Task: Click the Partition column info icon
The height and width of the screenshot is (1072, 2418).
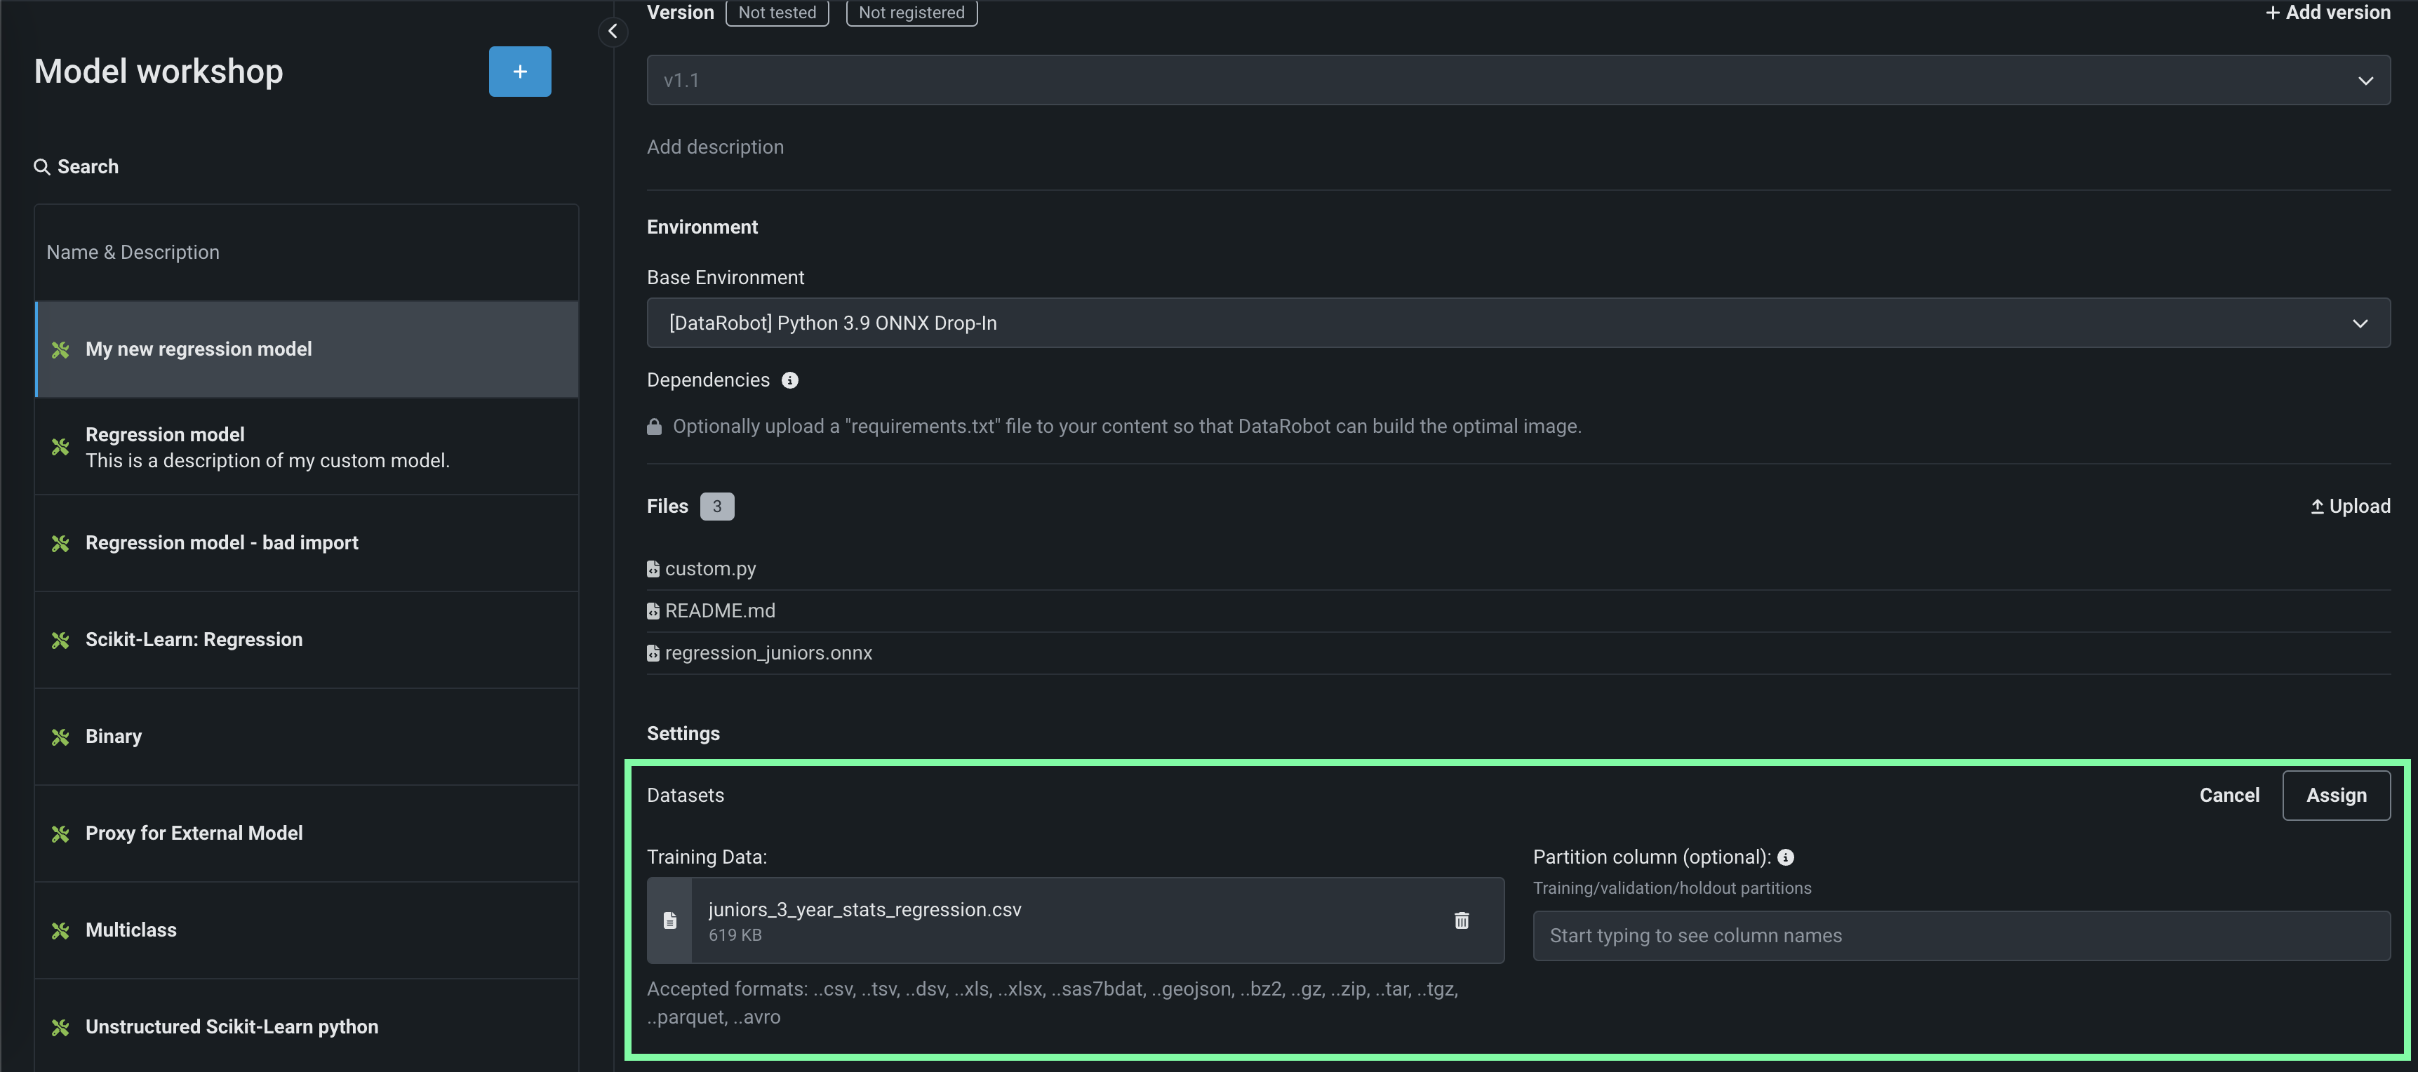Action: (x=1785, y=857)
